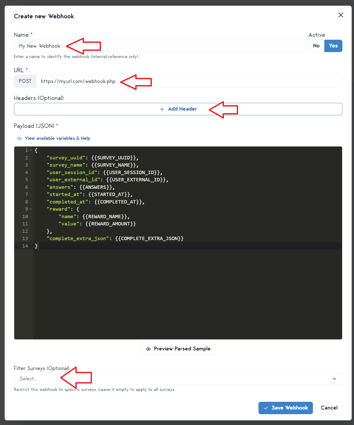Click the "user_session_id" payload line
The height and width of the screenshot is (425, 354).
pyautogui.click(x=104, y=173)
